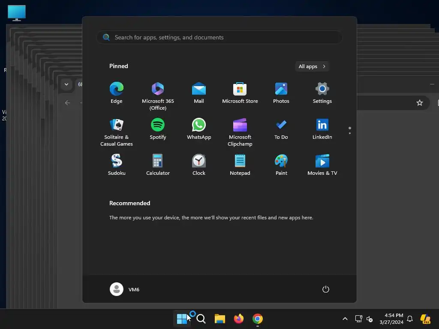439x329 pixels.
Task: Open the VM6 user account menu
Action: pyautogui.click(x=125, y=289)
